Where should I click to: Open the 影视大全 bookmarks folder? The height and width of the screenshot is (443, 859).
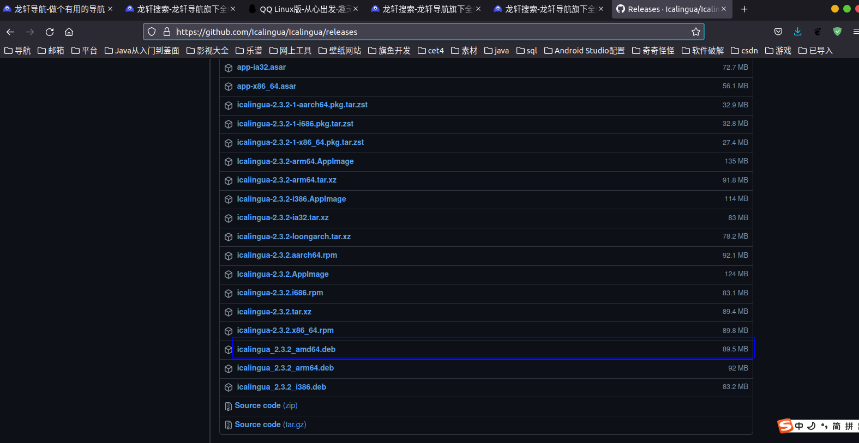point(207,50)
